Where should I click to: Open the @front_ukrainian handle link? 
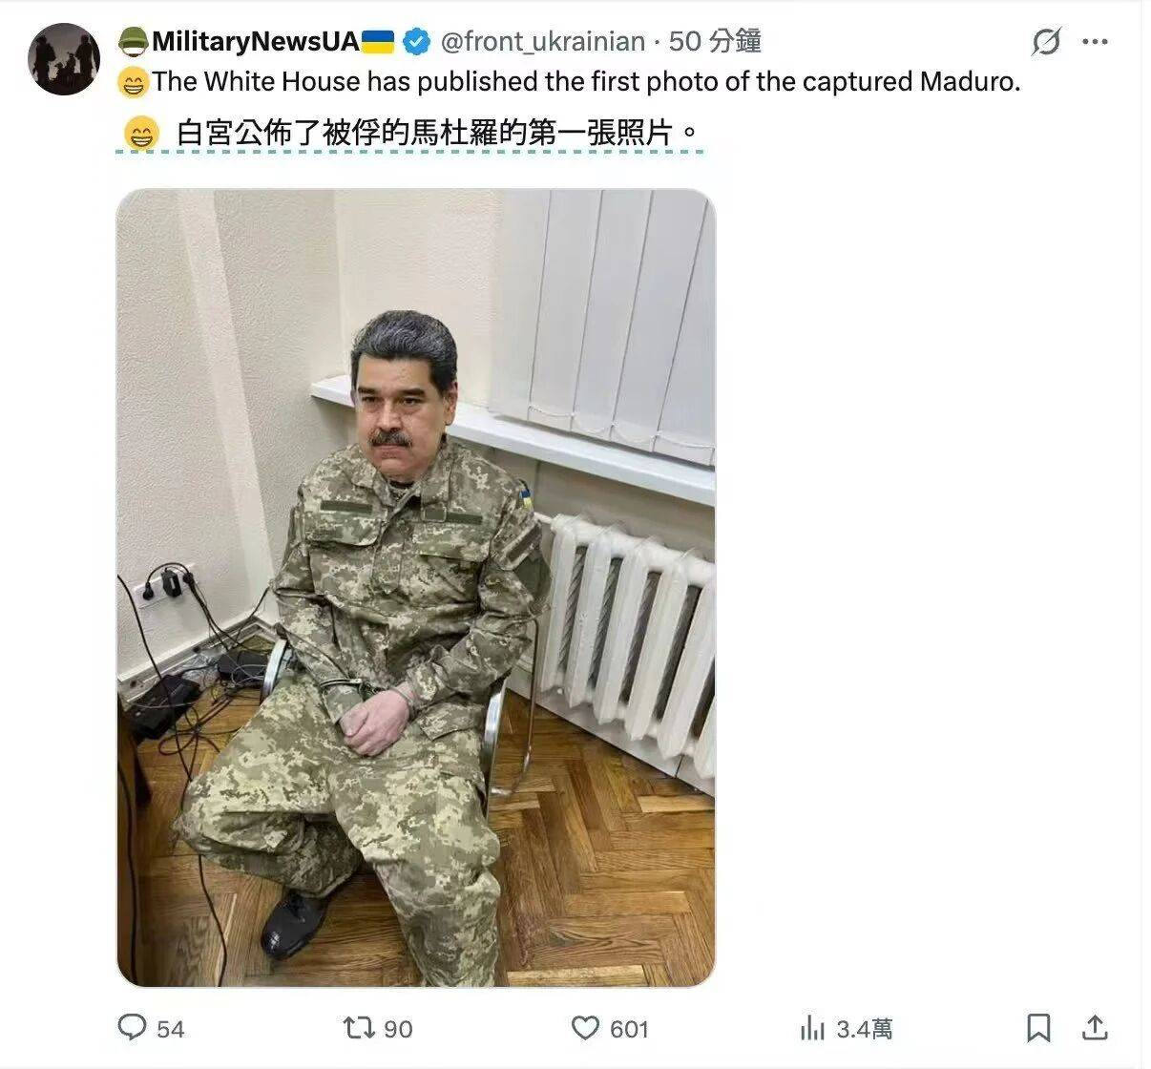[542, 41]
